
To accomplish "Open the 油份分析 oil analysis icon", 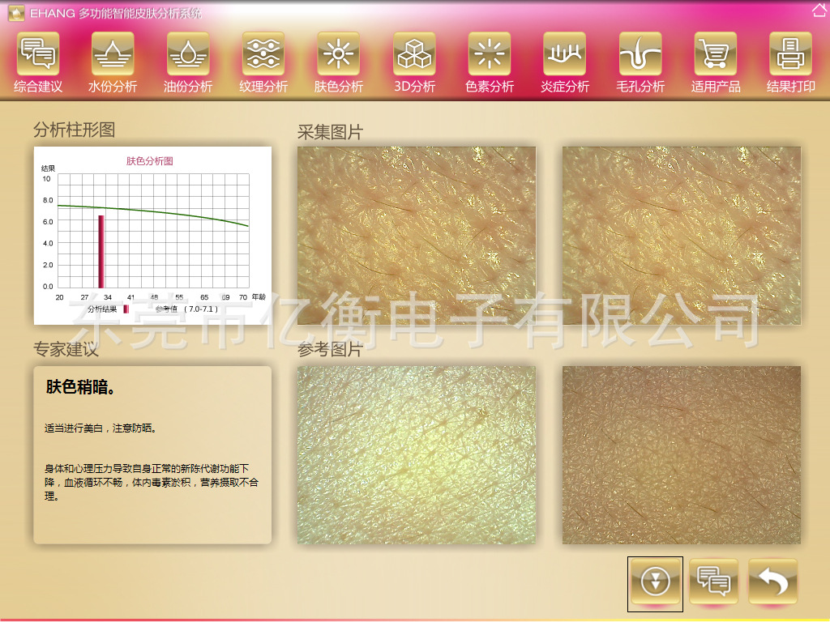I will coord(188,54).
